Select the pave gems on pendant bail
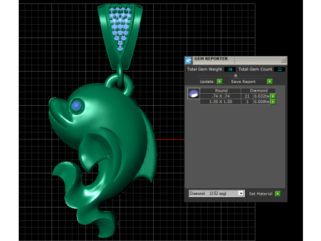Viewport: 321px width, 241px height. 120,28
